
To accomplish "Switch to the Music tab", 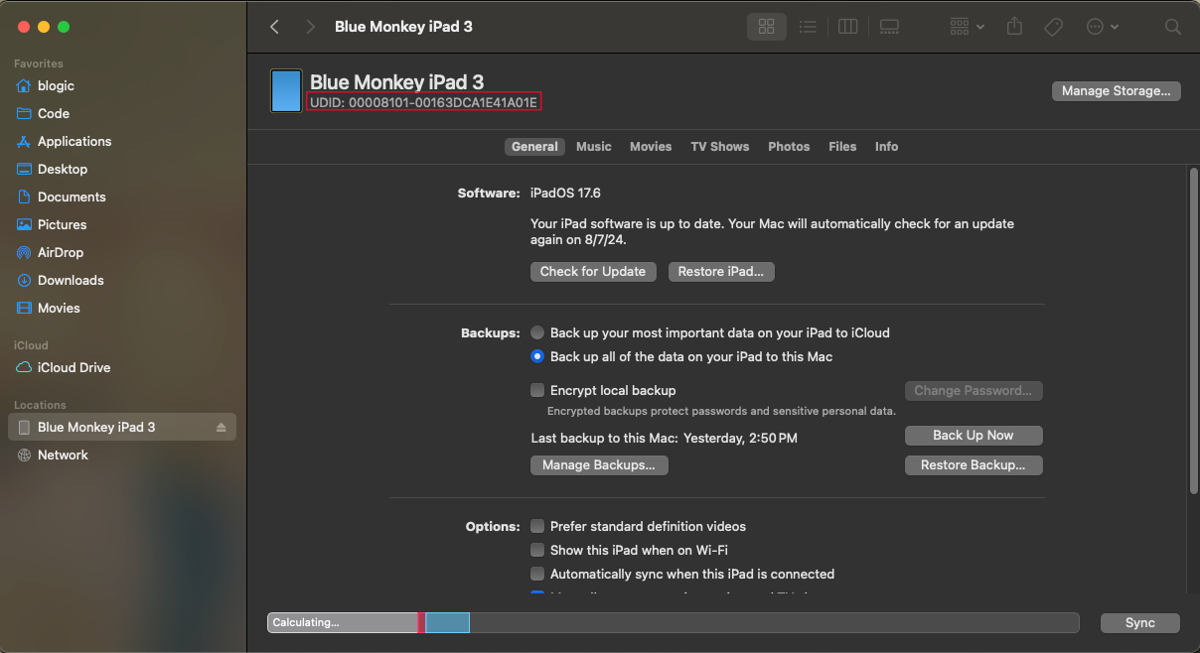I will click(593, 146).
